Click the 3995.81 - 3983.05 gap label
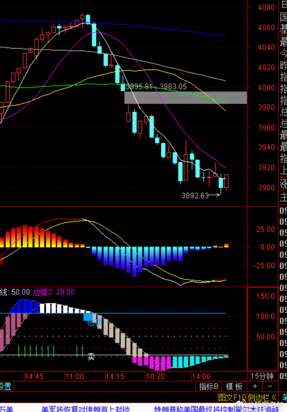 (x=156, y=87)
